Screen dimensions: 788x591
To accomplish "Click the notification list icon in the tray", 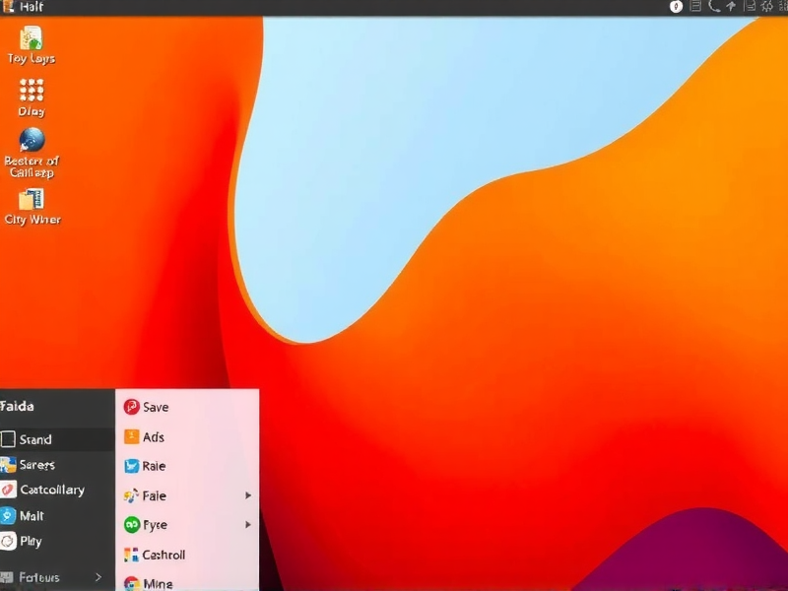I will pyautogui.click(x=696, y=7).
